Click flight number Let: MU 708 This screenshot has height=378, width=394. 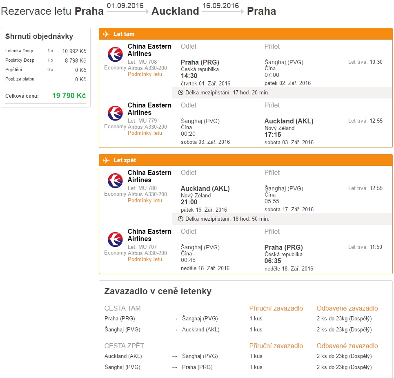coord(142,62)
